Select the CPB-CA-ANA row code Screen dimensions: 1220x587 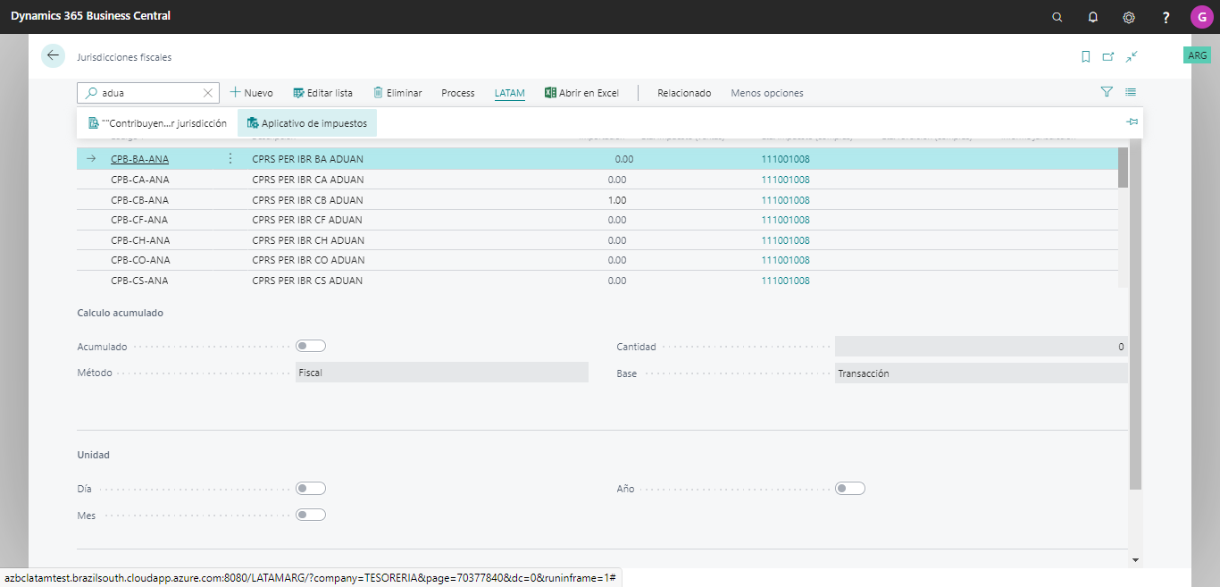[x=140, y=180]
